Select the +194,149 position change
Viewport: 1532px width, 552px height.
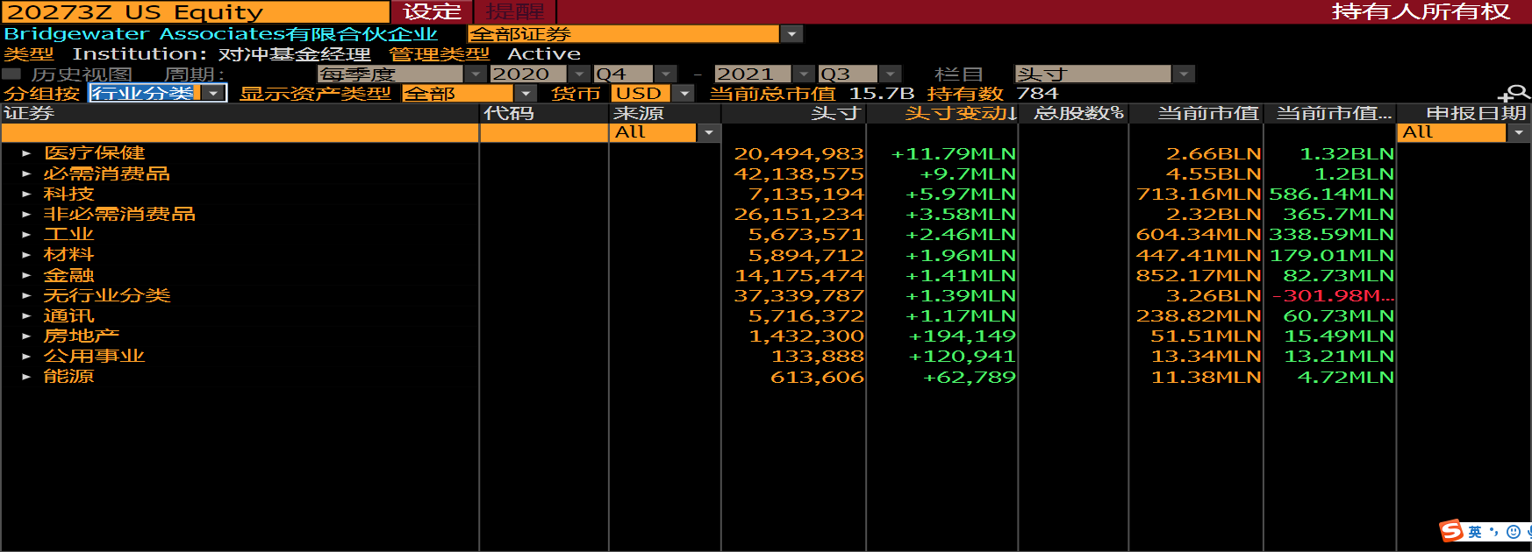click(x=962, y=336)
